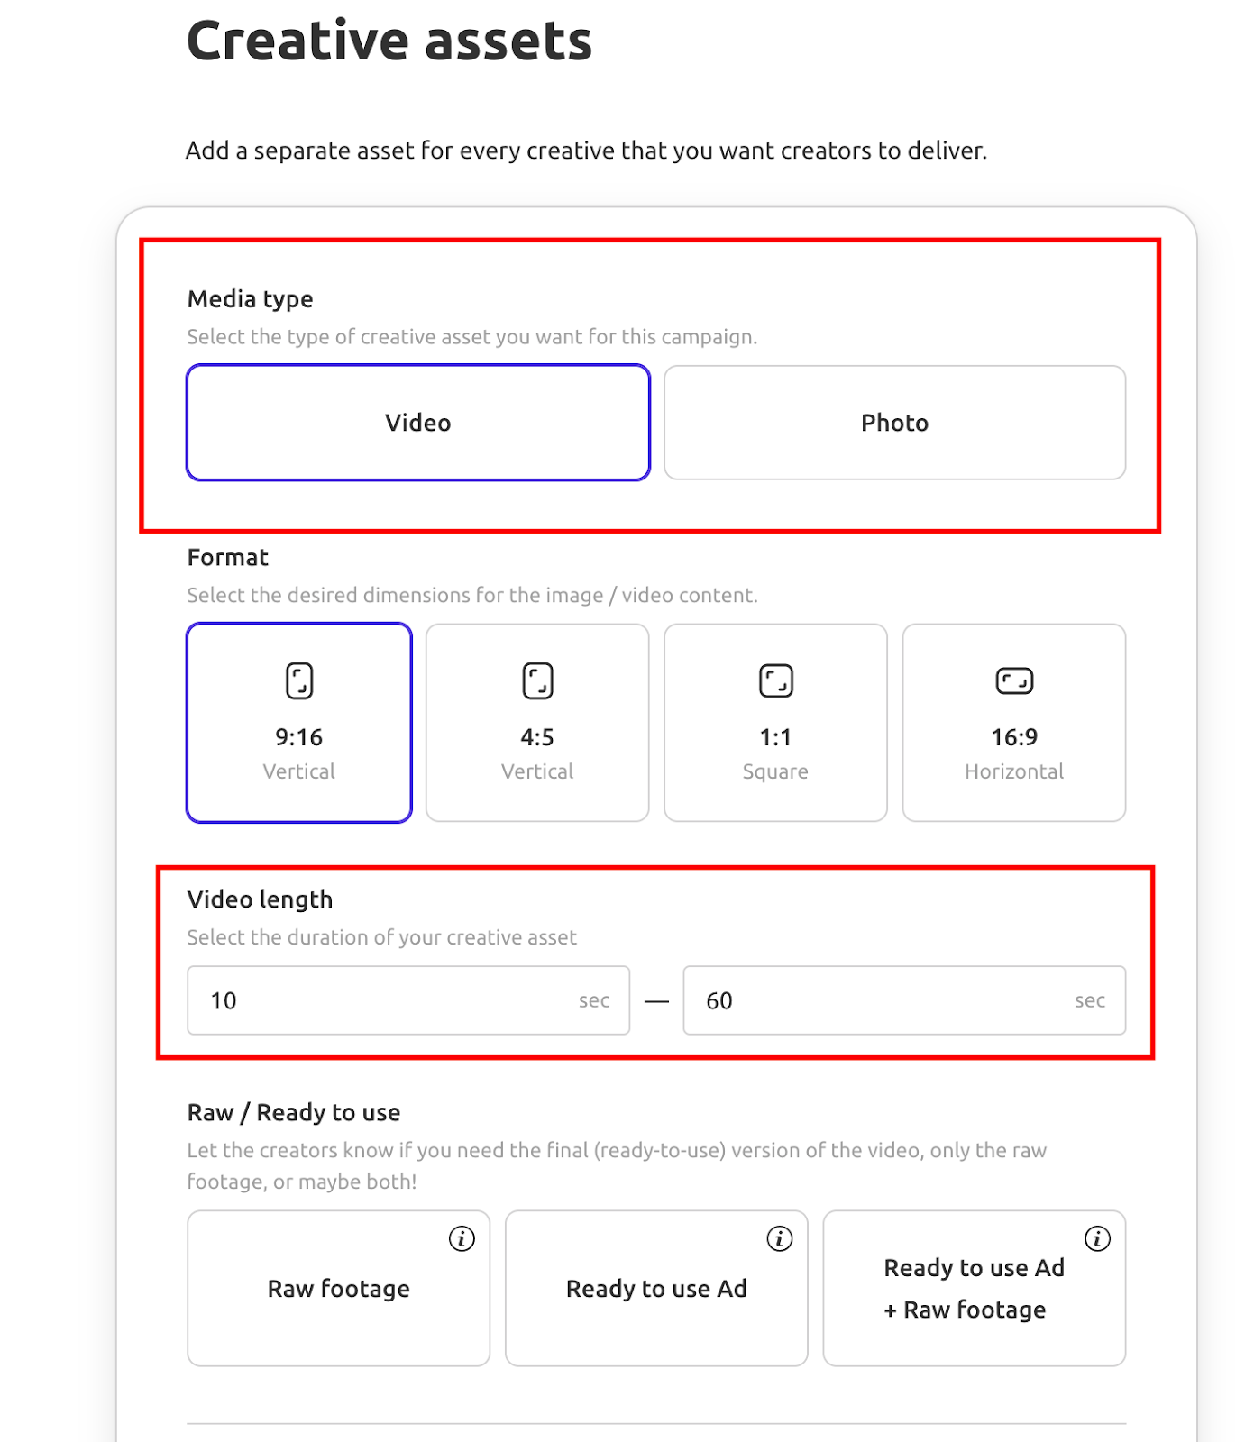Open info icon on Ready to use Ad card
The height and width of the screenshot is (1442, 1254).
[x=779, y=1238]
